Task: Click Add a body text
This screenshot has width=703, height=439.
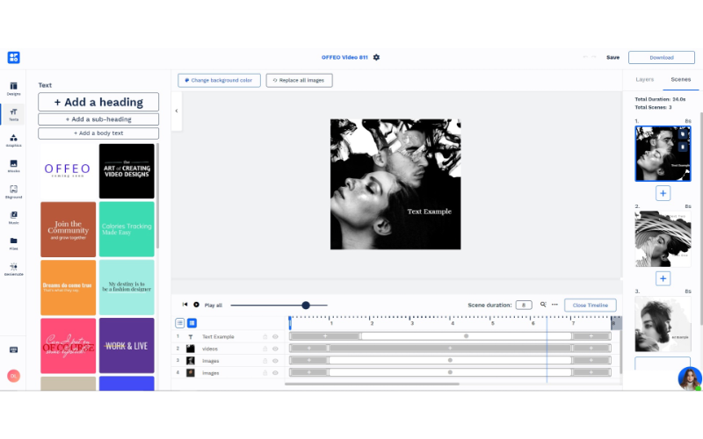Action: coord(98,133)
